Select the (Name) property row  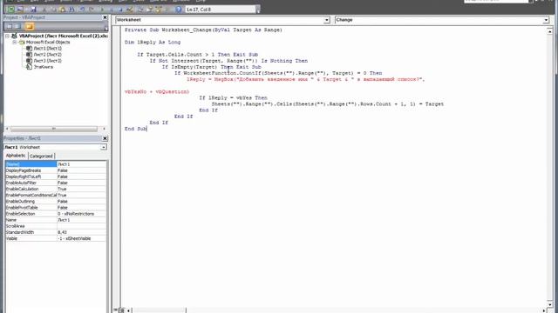[56, 164]
